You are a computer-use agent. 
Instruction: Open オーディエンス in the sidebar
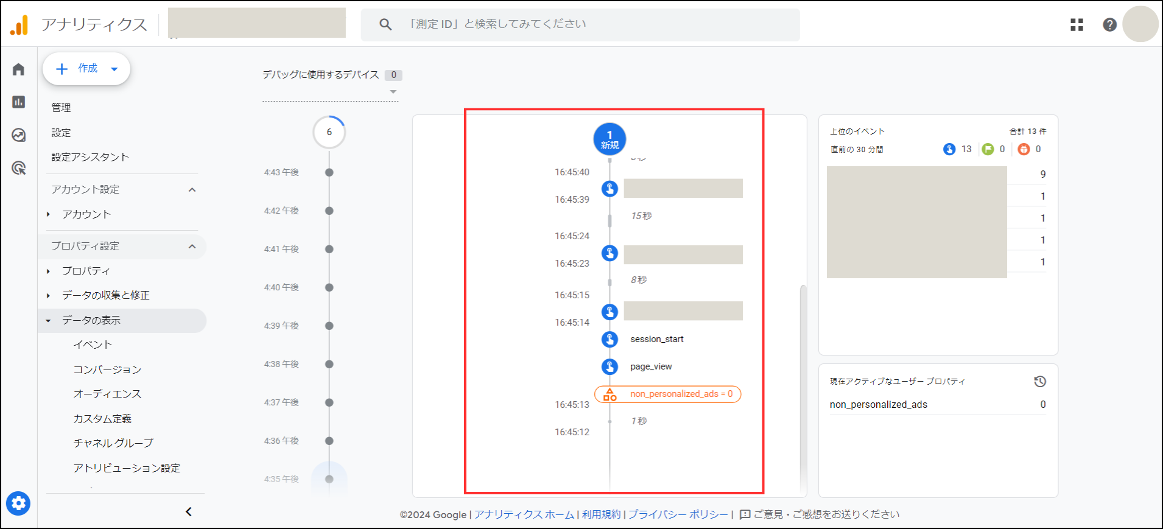(x=107, y=394)
